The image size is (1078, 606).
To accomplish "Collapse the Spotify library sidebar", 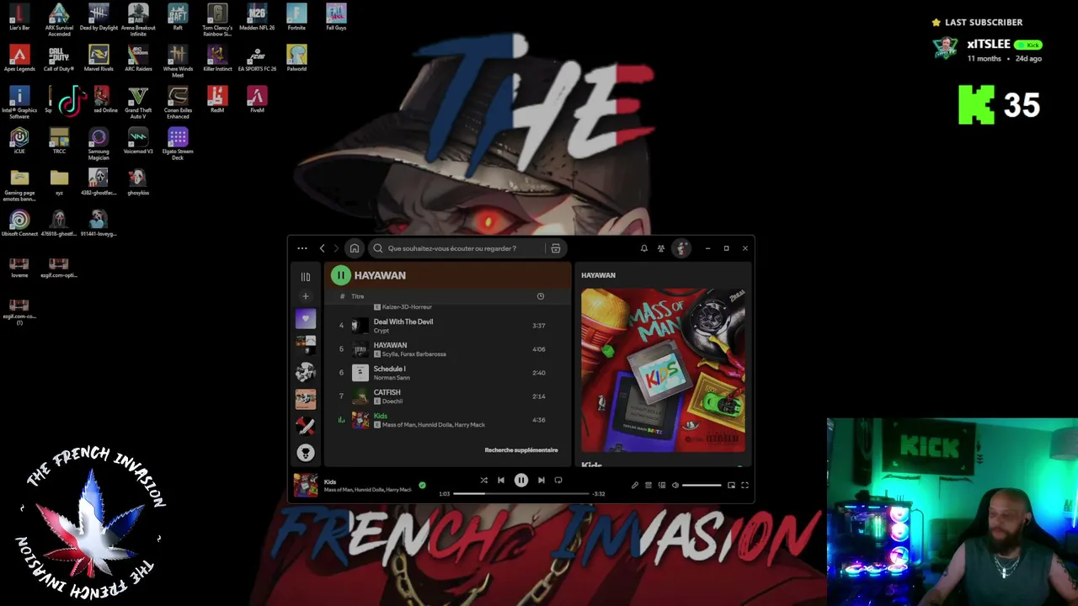I will pos(306,276).
